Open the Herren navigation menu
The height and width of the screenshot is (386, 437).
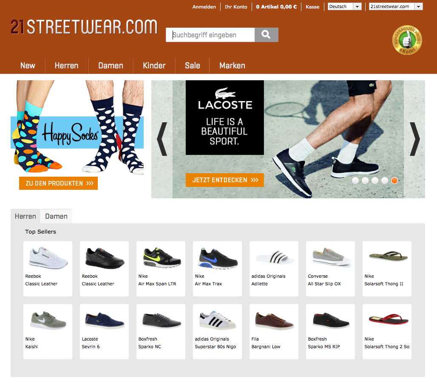(66, 66)
